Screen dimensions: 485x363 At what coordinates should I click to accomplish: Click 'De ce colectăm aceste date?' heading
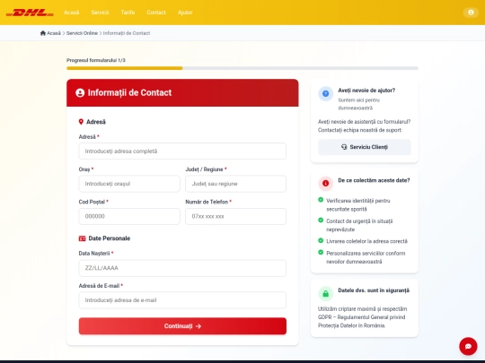tap(374, 180)
